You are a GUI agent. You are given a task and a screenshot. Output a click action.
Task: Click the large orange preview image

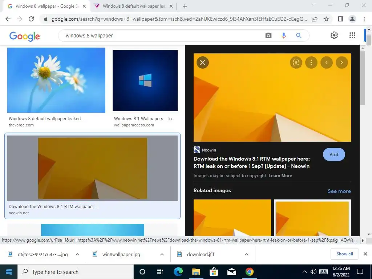point(272,97)
